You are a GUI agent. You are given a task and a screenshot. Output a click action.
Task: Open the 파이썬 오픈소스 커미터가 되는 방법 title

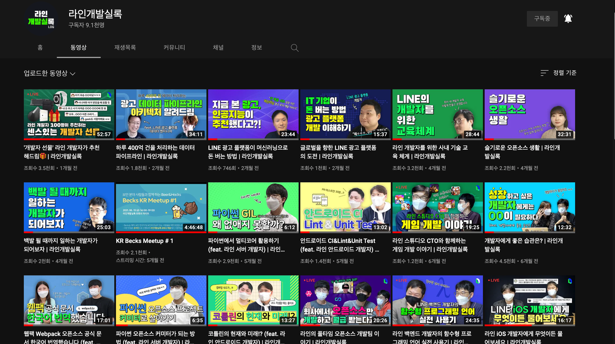[x=155, y=337]
